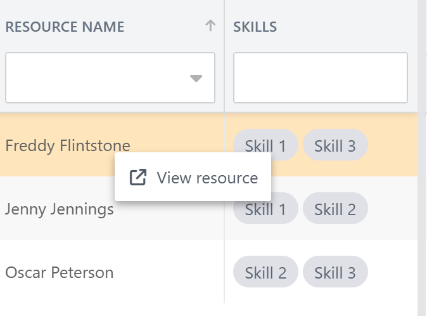This screenshot has height=316, width=427.
Task: Click Skill 3 tag in Oscar Peterson row
Action: tap(335, 272)
